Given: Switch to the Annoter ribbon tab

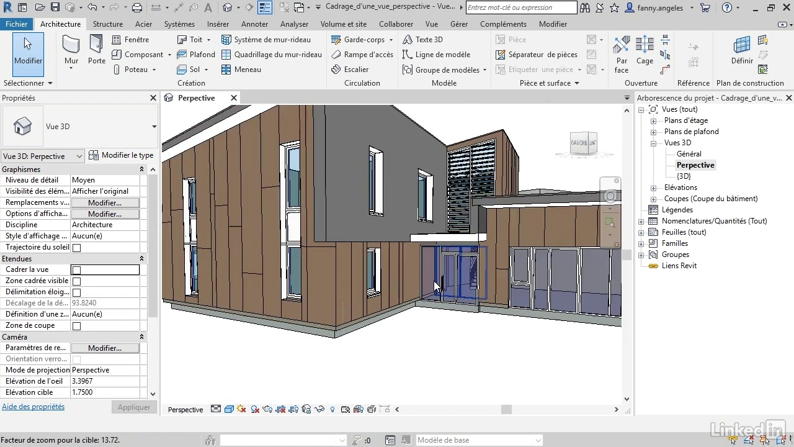Looking at the screenshot, I should [255, 24].
